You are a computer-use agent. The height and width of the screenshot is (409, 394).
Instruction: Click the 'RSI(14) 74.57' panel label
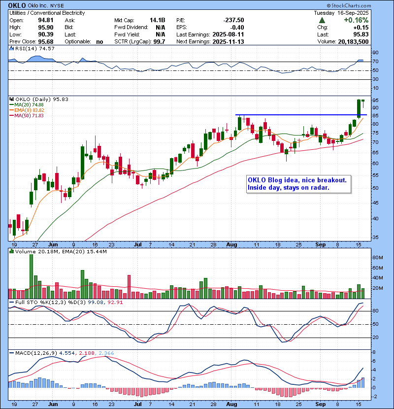(34, 48)
